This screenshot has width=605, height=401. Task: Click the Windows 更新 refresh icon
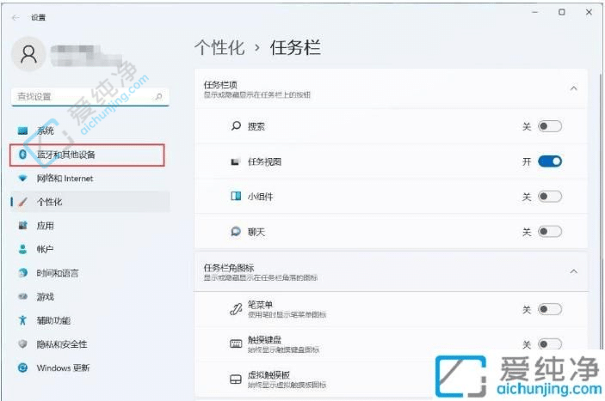tap(22, 368)
